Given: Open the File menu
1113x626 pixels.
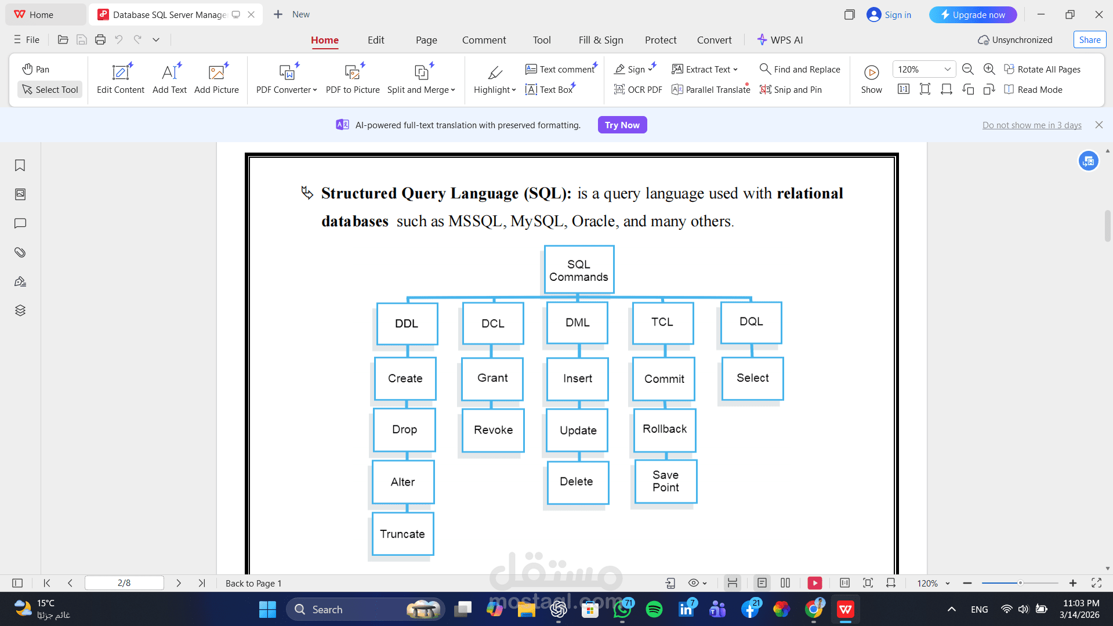Looking at the screenshot, I should click(x=26, y=39).
